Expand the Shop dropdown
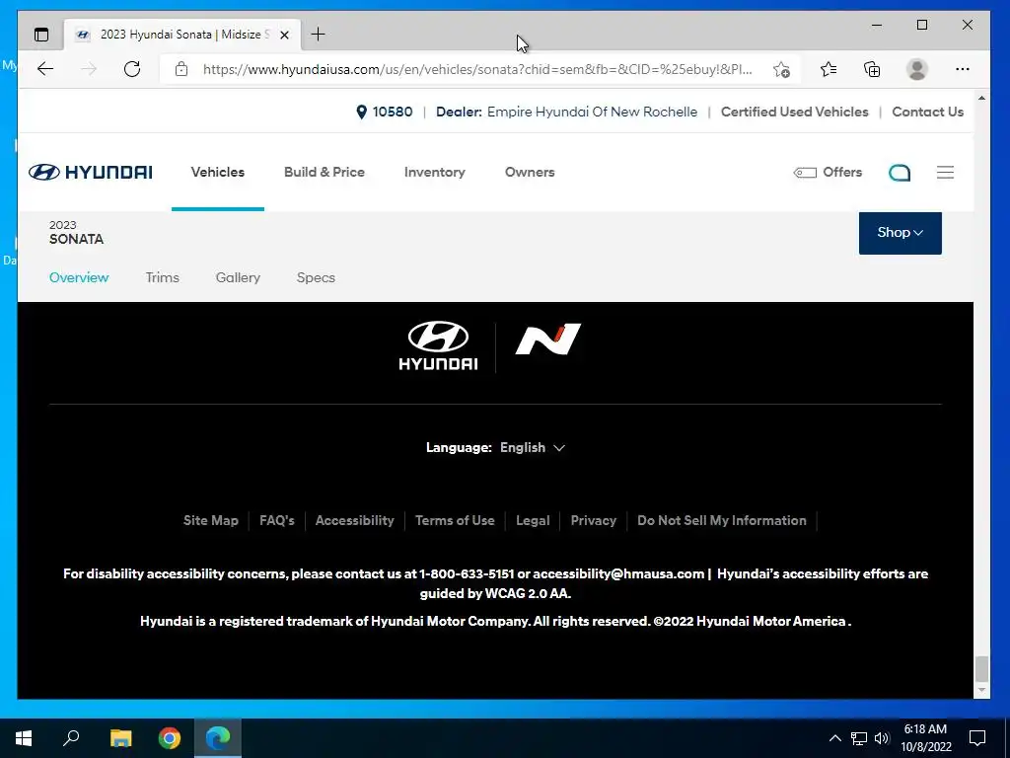 pyautogui.click(x=900, y=233)
